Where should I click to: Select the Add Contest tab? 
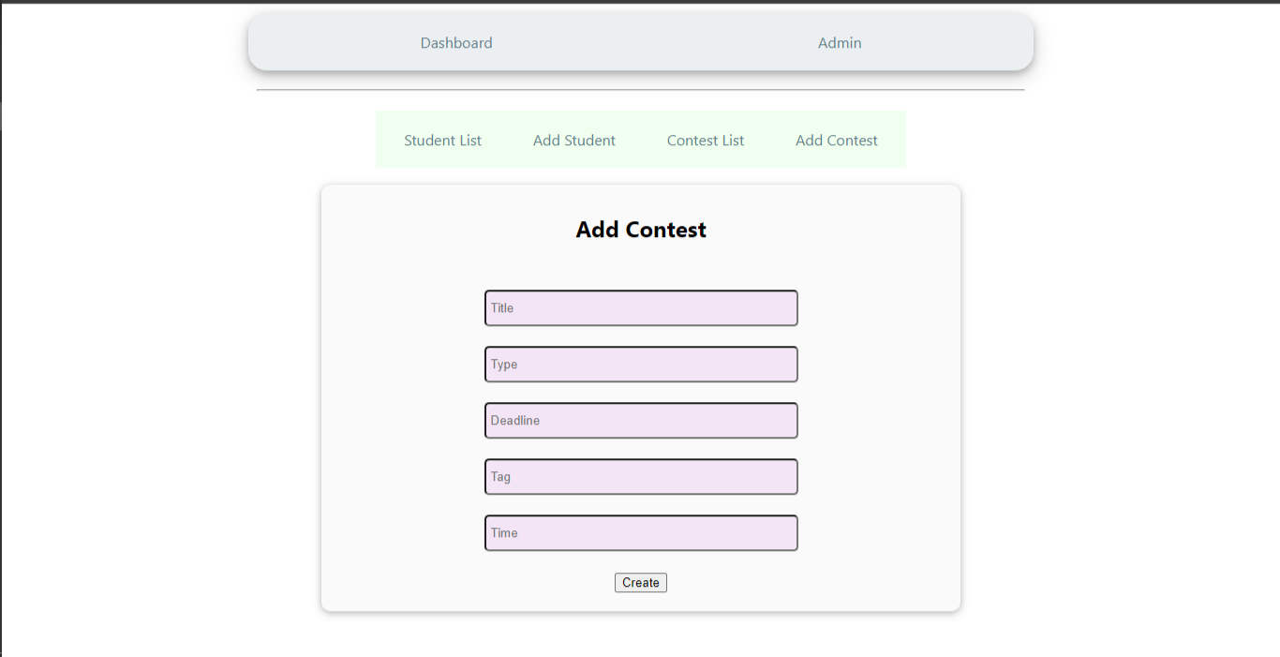[836, 140]
